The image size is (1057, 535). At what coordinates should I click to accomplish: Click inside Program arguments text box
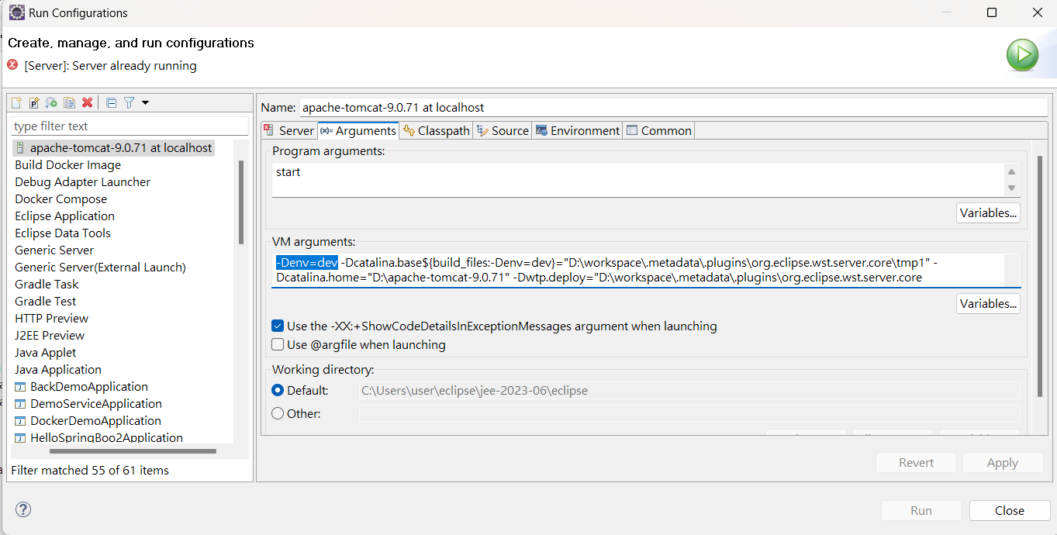click(x=637, y=179)
